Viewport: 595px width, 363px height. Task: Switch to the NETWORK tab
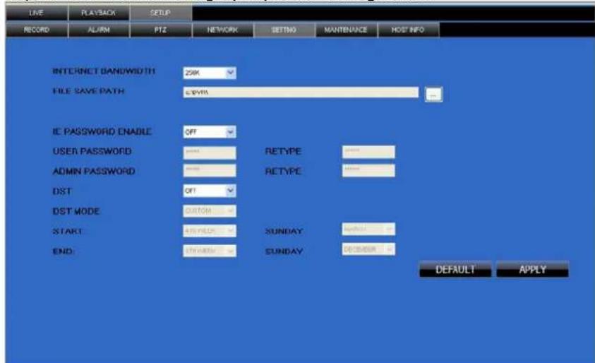(223, 30)
